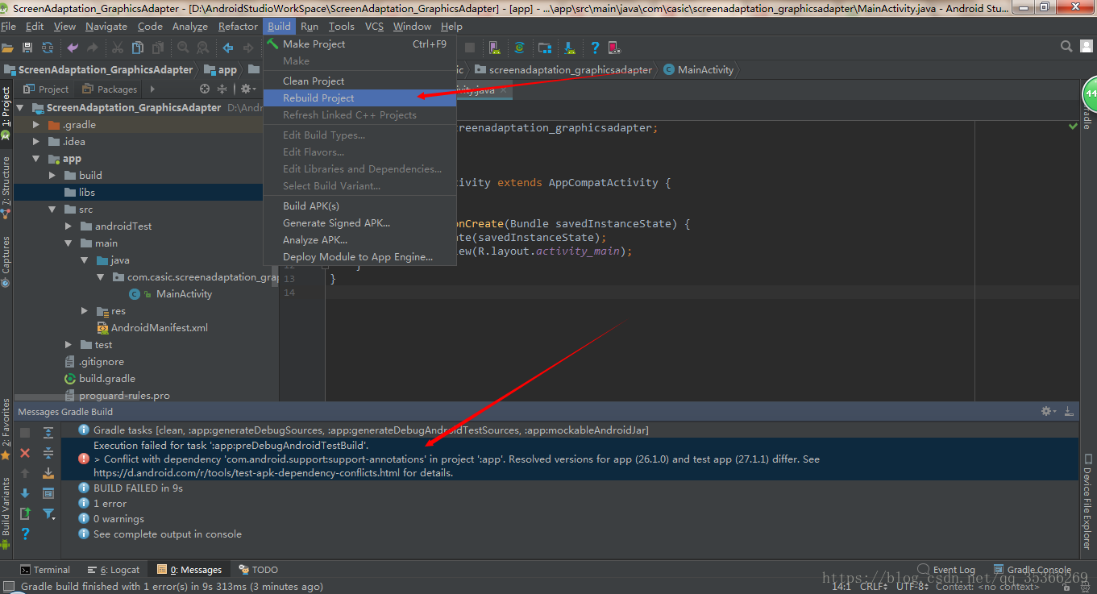Select Clean Project menu item
The width and height of the screenshot is (1097, 594).
359,81
